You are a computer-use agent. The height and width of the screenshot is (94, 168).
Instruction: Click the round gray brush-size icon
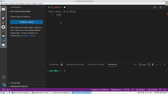pyautogui.click(x=3, y=27)
